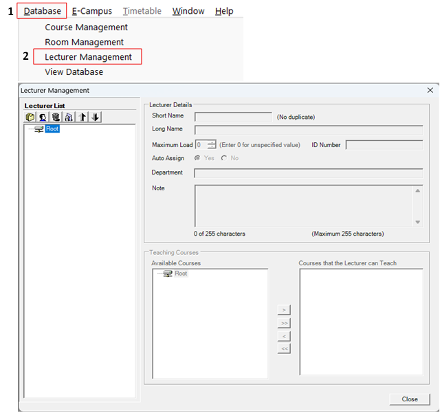Choose Course Management from the menu
This screenshot has width=440, height=413.
(86, 27)
